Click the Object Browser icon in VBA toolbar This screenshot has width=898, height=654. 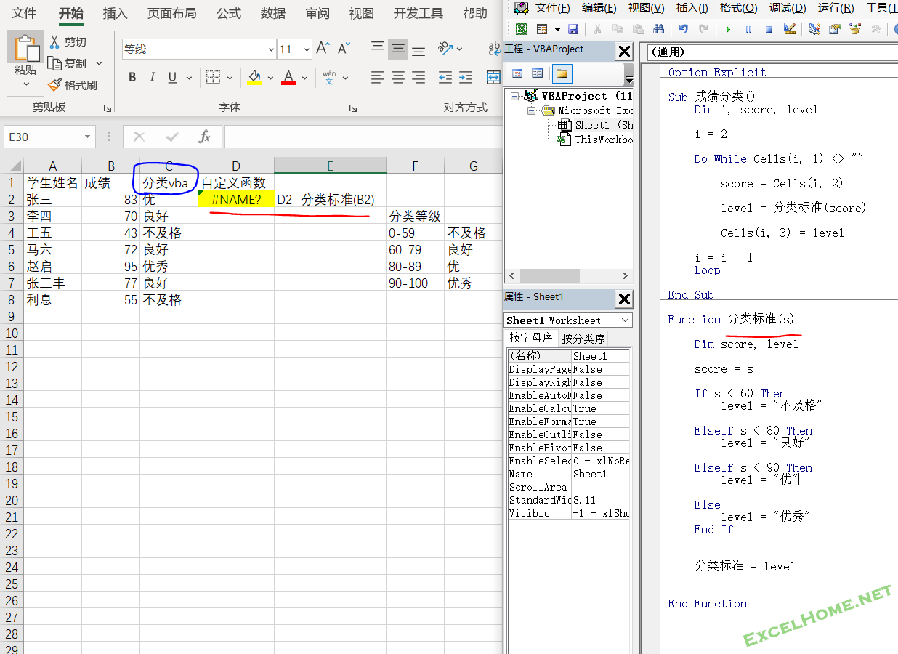click(855, 29)
